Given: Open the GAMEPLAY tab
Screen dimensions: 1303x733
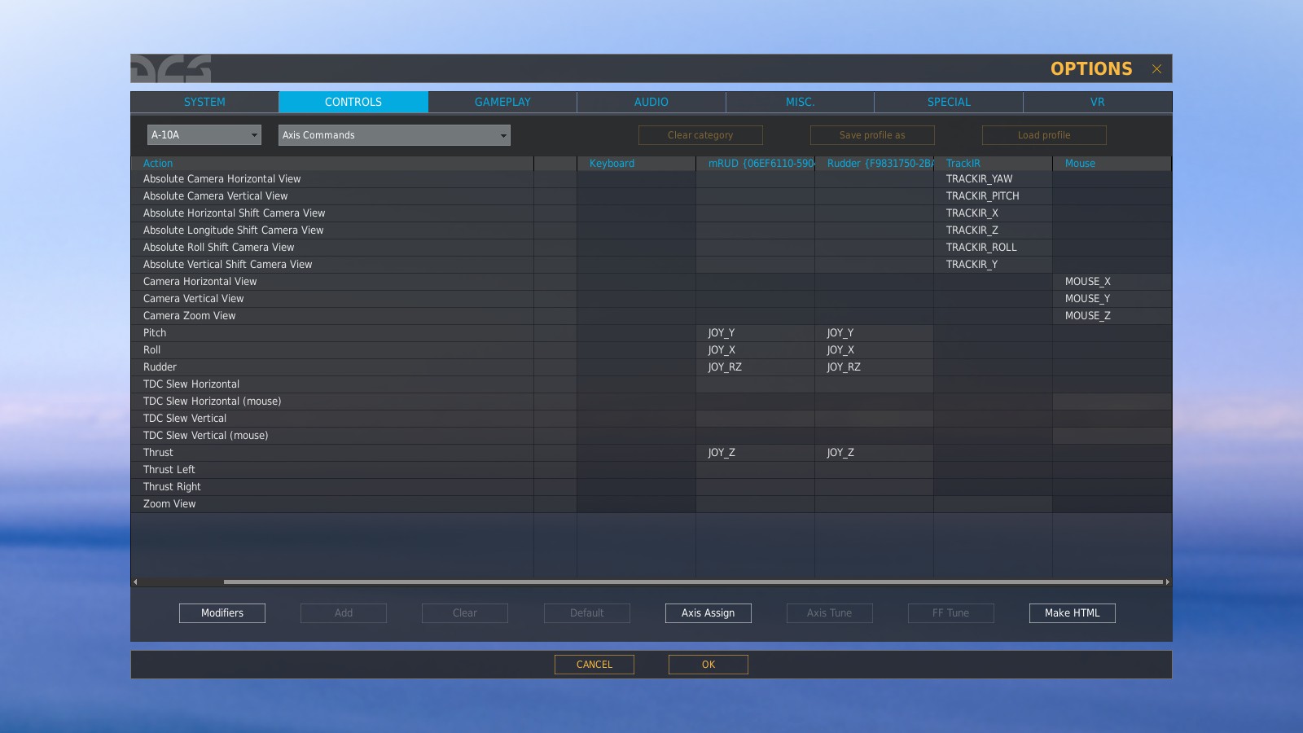Looking at the screenshot, I should 502,102.
